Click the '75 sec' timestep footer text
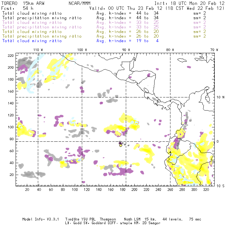Image resolution: width=226 pixels, height=226 pixels. click(x=195, y=219)
